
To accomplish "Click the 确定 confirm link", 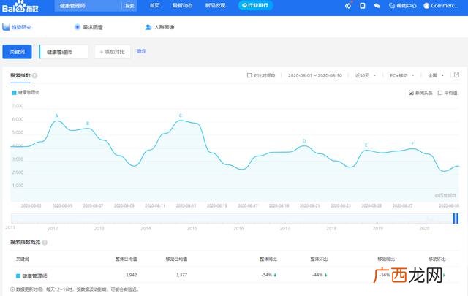I will pos(141,51).
